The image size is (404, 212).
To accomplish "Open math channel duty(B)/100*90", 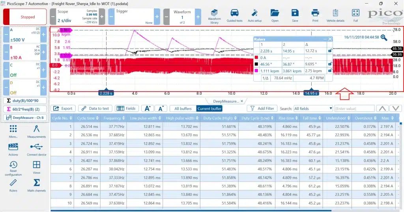I will [25, 101].
